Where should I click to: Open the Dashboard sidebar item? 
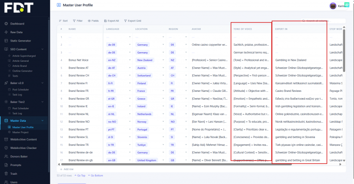17,24
